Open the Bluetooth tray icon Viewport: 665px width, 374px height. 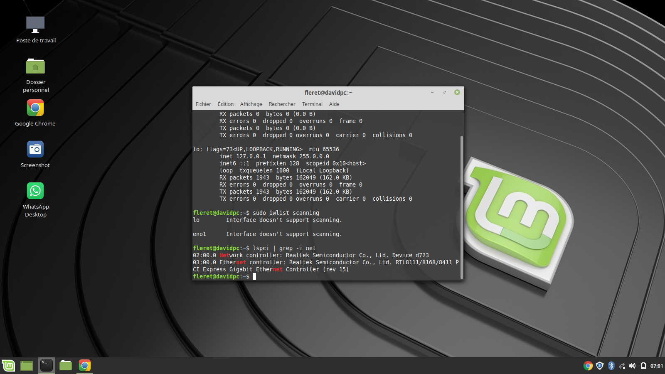point(611,366)
